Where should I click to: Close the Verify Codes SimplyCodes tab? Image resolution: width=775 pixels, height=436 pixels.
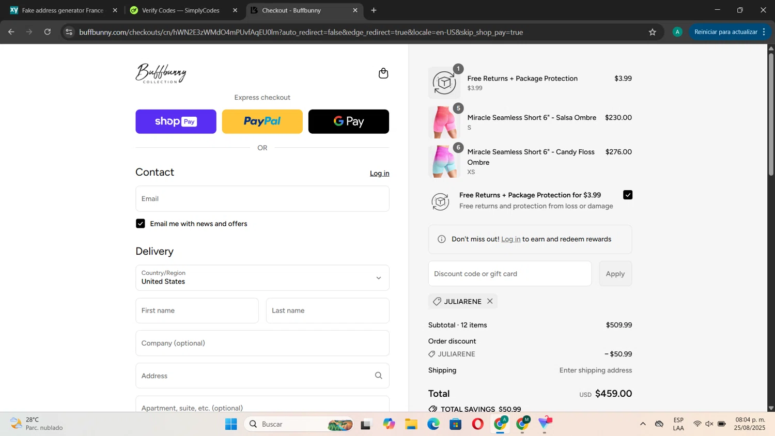pos(235,10)
